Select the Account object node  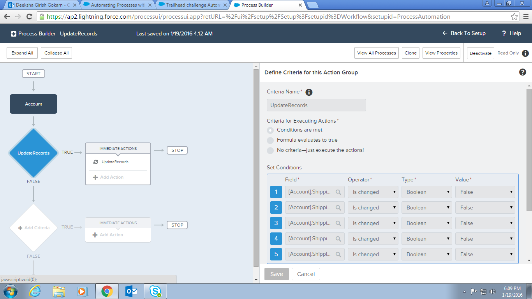pos(33,104)
